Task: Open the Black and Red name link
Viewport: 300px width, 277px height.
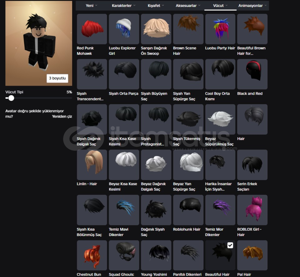Action: point(250,93)
